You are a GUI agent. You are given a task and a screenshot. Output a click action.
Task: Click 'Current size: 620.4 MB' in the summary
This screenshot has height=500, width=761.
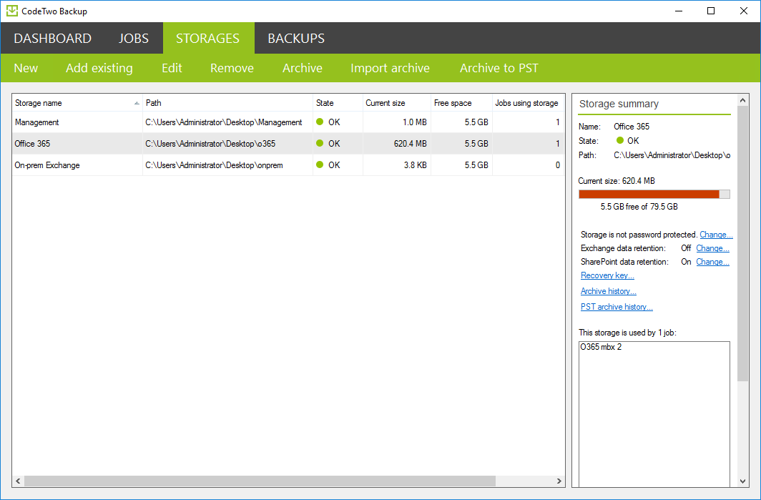point(617,180)
